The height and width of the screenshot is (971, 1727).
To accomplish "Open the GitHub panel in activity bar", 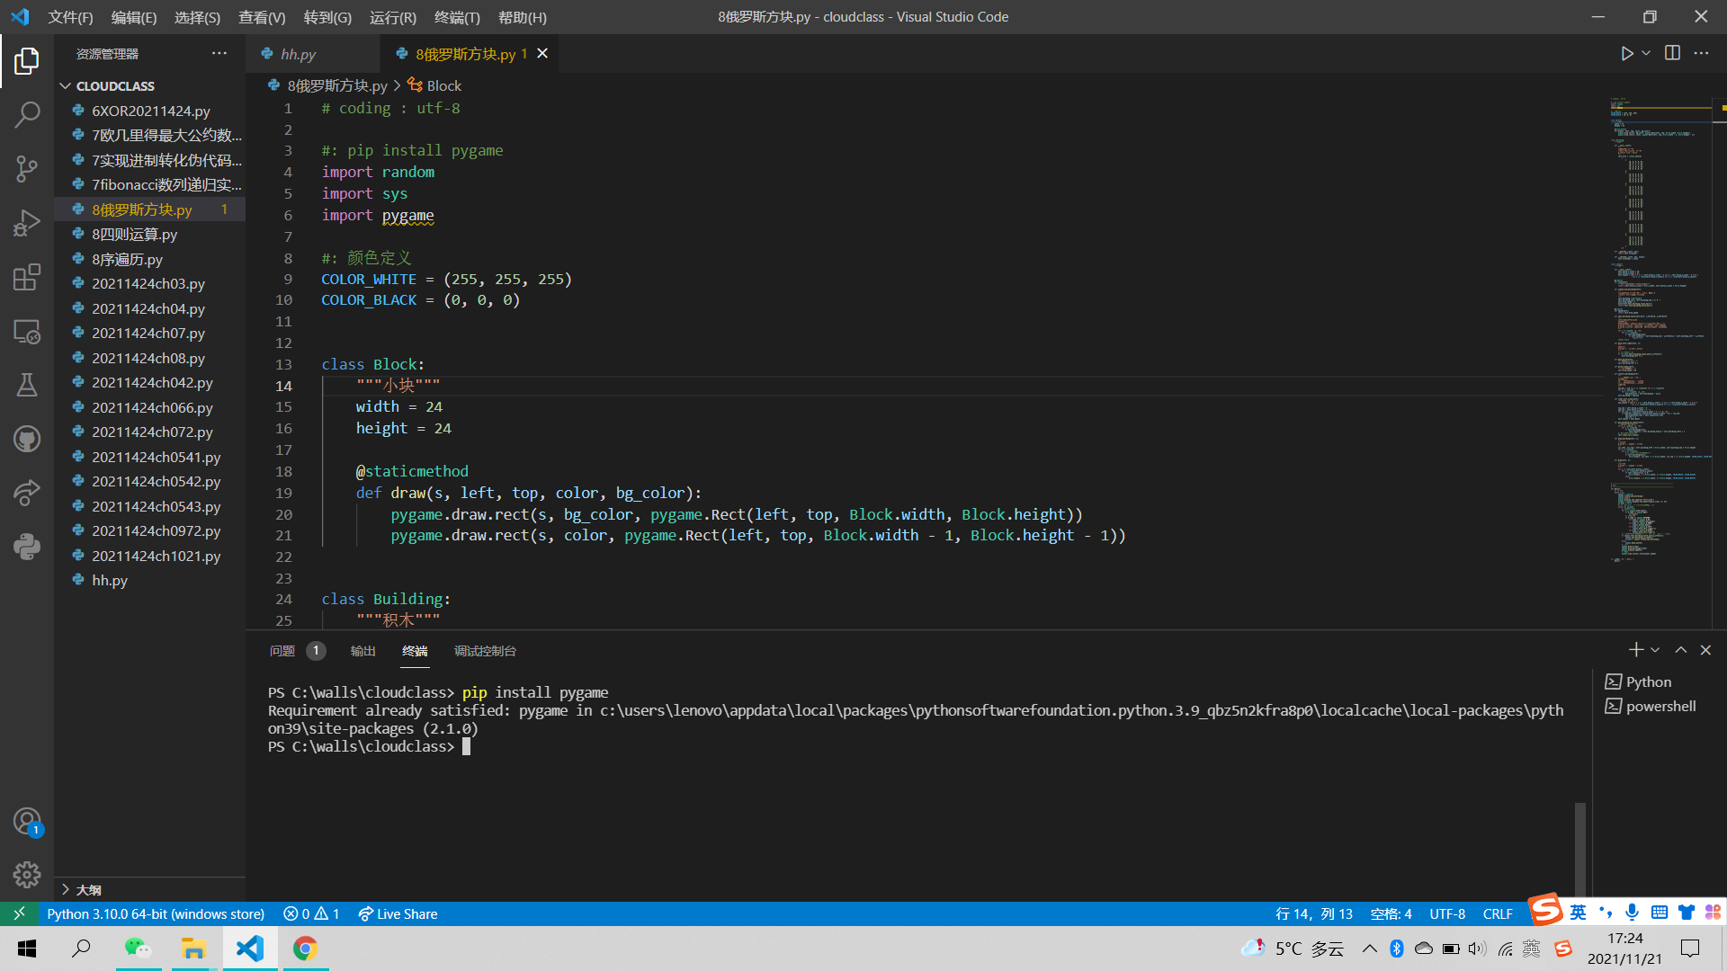I will [x=27, y=439].
